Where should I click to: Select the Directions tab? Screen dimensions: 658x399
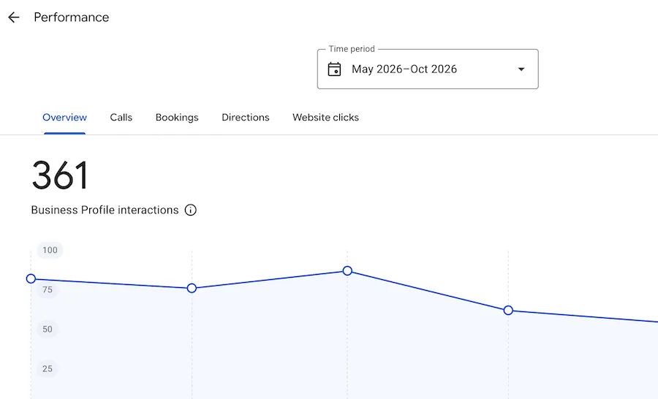(x=246, y=118)
